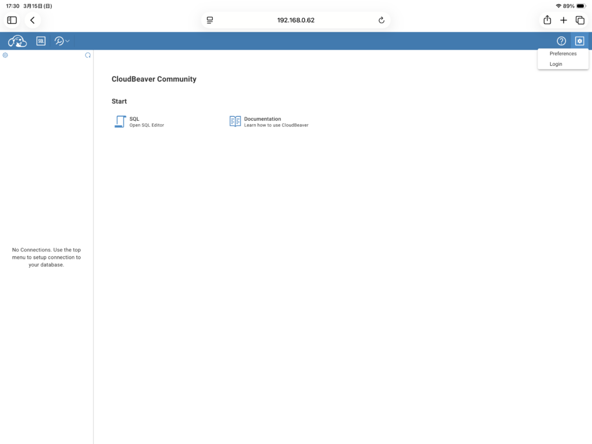
Task: Choose Login from the settings menu
Action: coord(556,64)
